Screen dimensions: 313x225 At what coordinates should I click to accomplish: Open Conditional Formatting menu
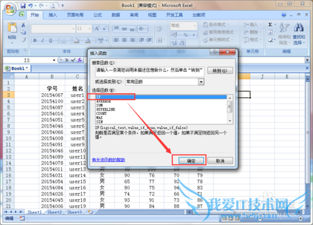(216, 24)
